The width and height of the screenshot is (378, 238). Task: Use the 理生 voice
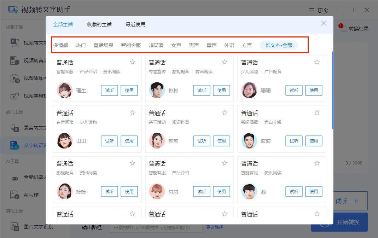(x=129, y=90)
